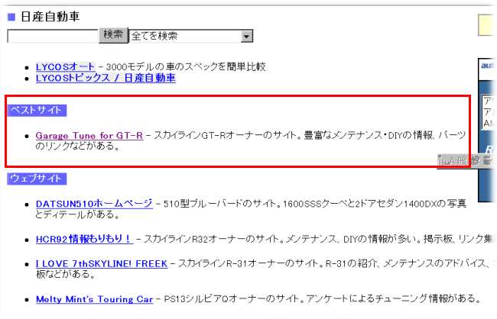Open the Garage Tune for GT-R link
The height and width of the screenshot is (319, 497).
click(89, 135)
